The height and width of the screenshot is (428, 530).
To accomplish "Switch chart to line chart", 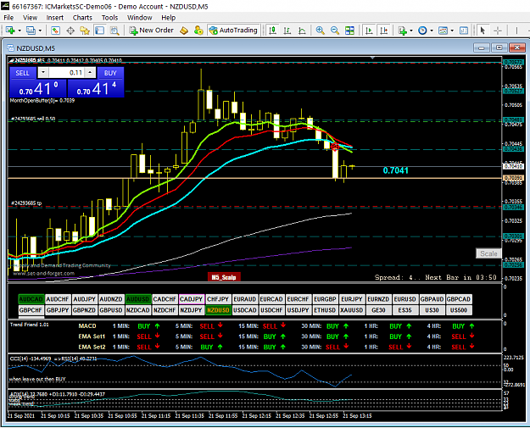I will click(x=302, y=31).
